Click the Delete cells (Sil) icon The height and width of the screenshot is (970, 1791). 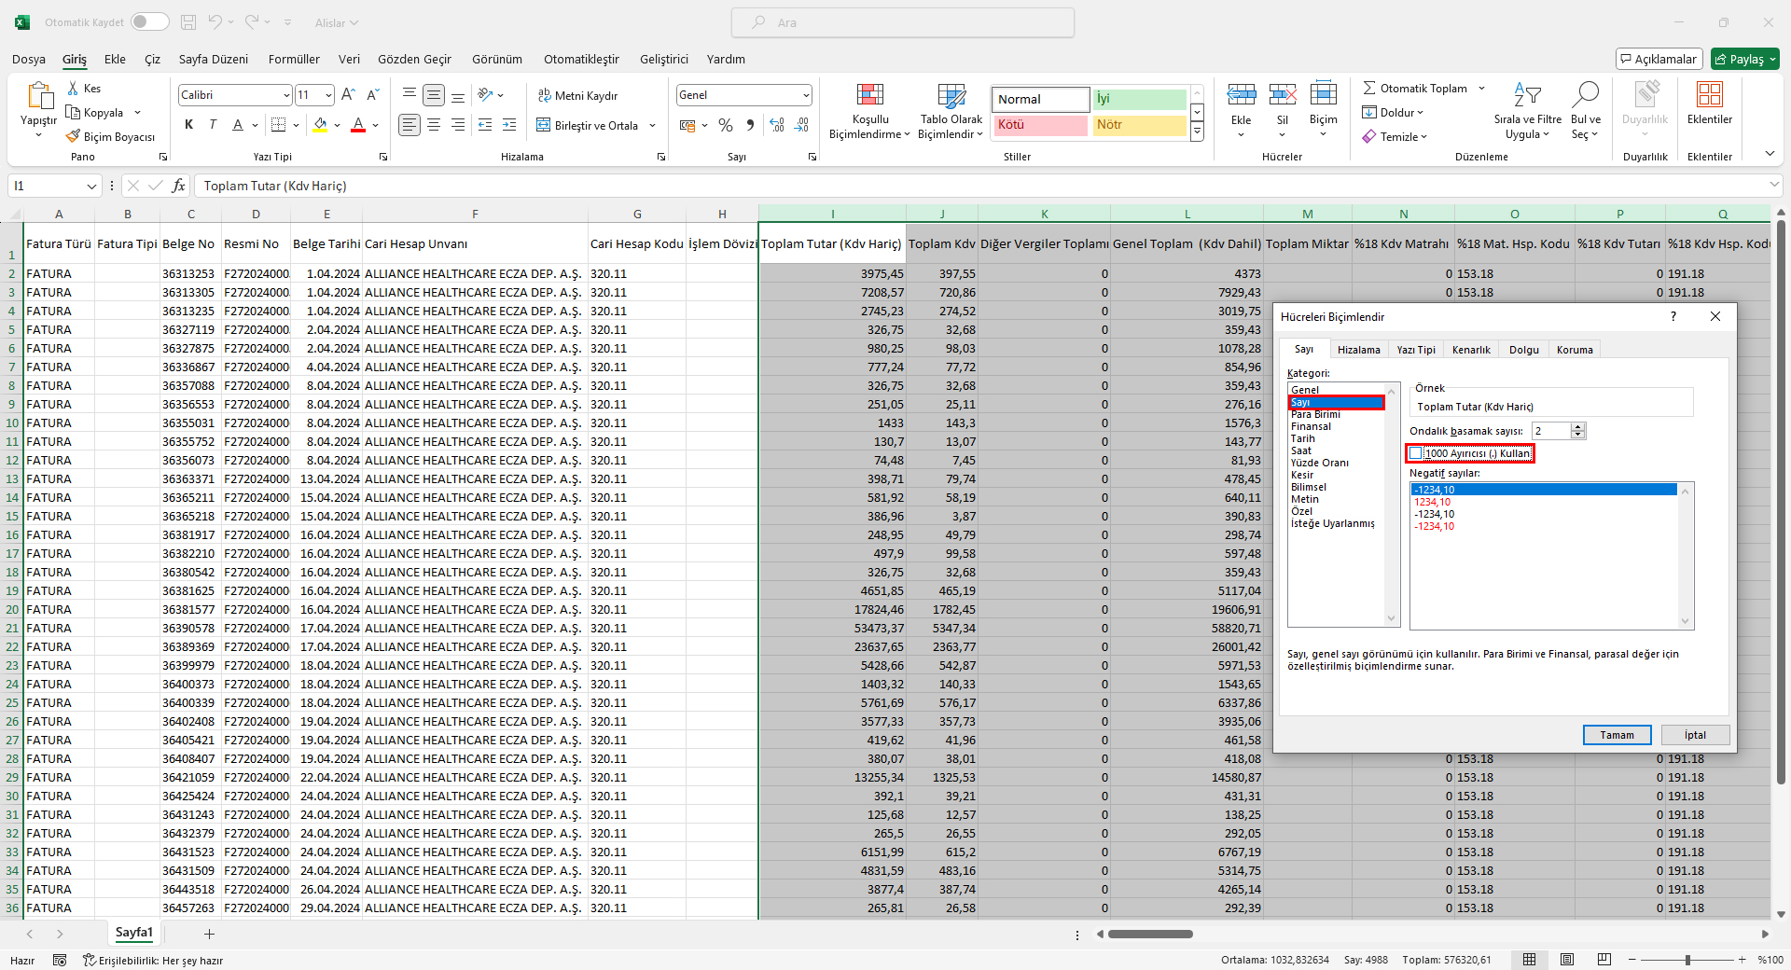coord(1283,94)
